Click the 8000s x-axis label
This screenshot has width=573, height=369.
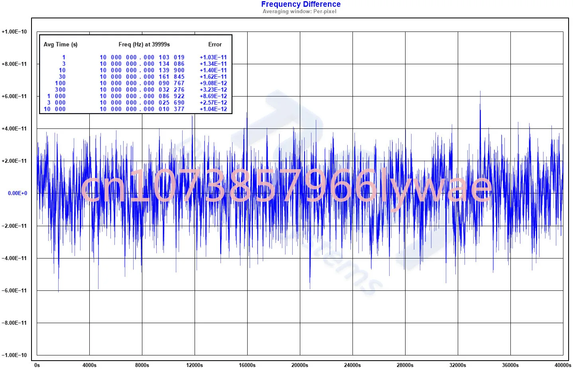[x=142, y=365]
